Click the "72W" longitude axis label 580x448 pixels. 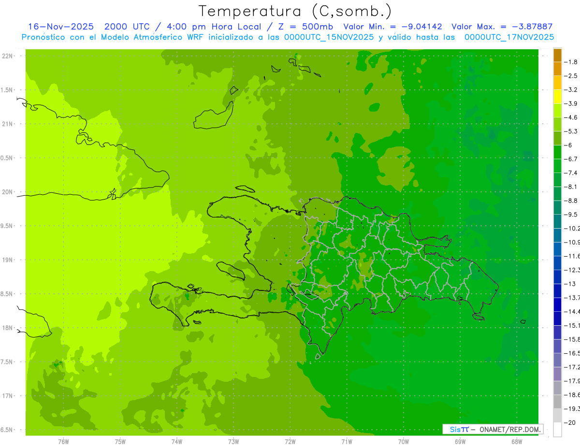coord(290,442)
